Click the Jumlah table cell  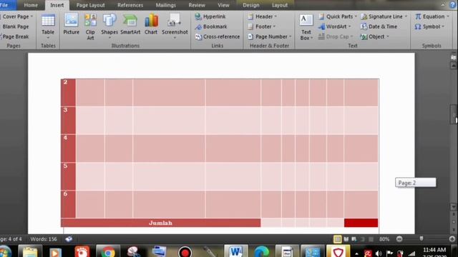pos(160,223)
